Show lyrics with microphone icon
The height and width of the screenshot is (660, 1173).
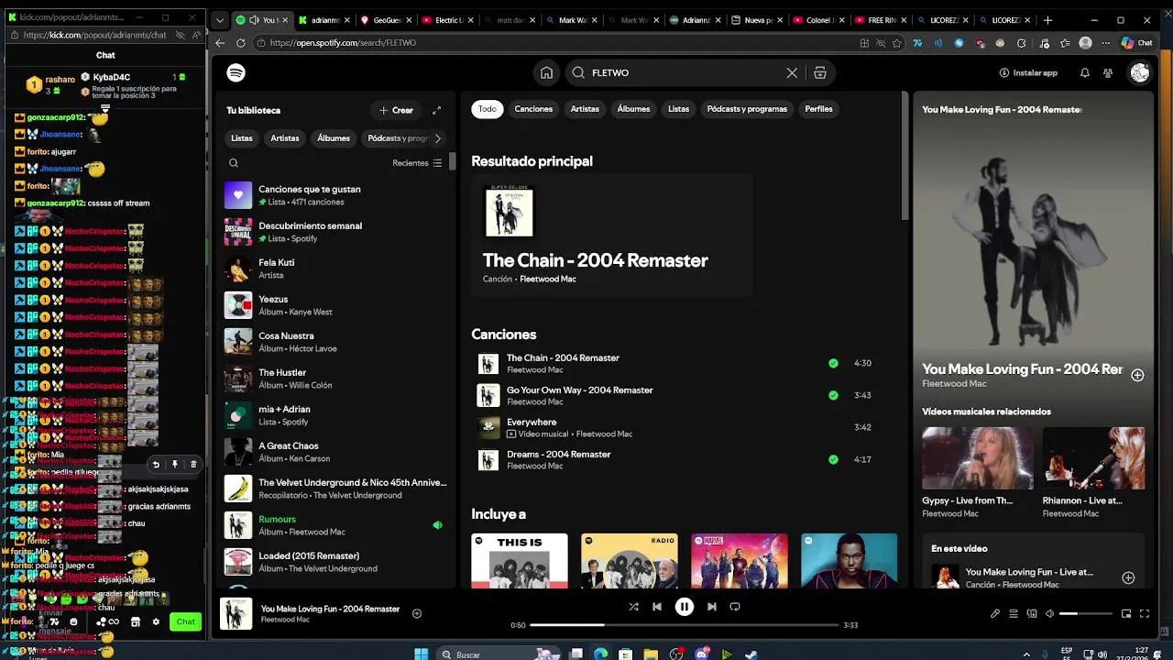pyautogui.click(x=995, y=613)
